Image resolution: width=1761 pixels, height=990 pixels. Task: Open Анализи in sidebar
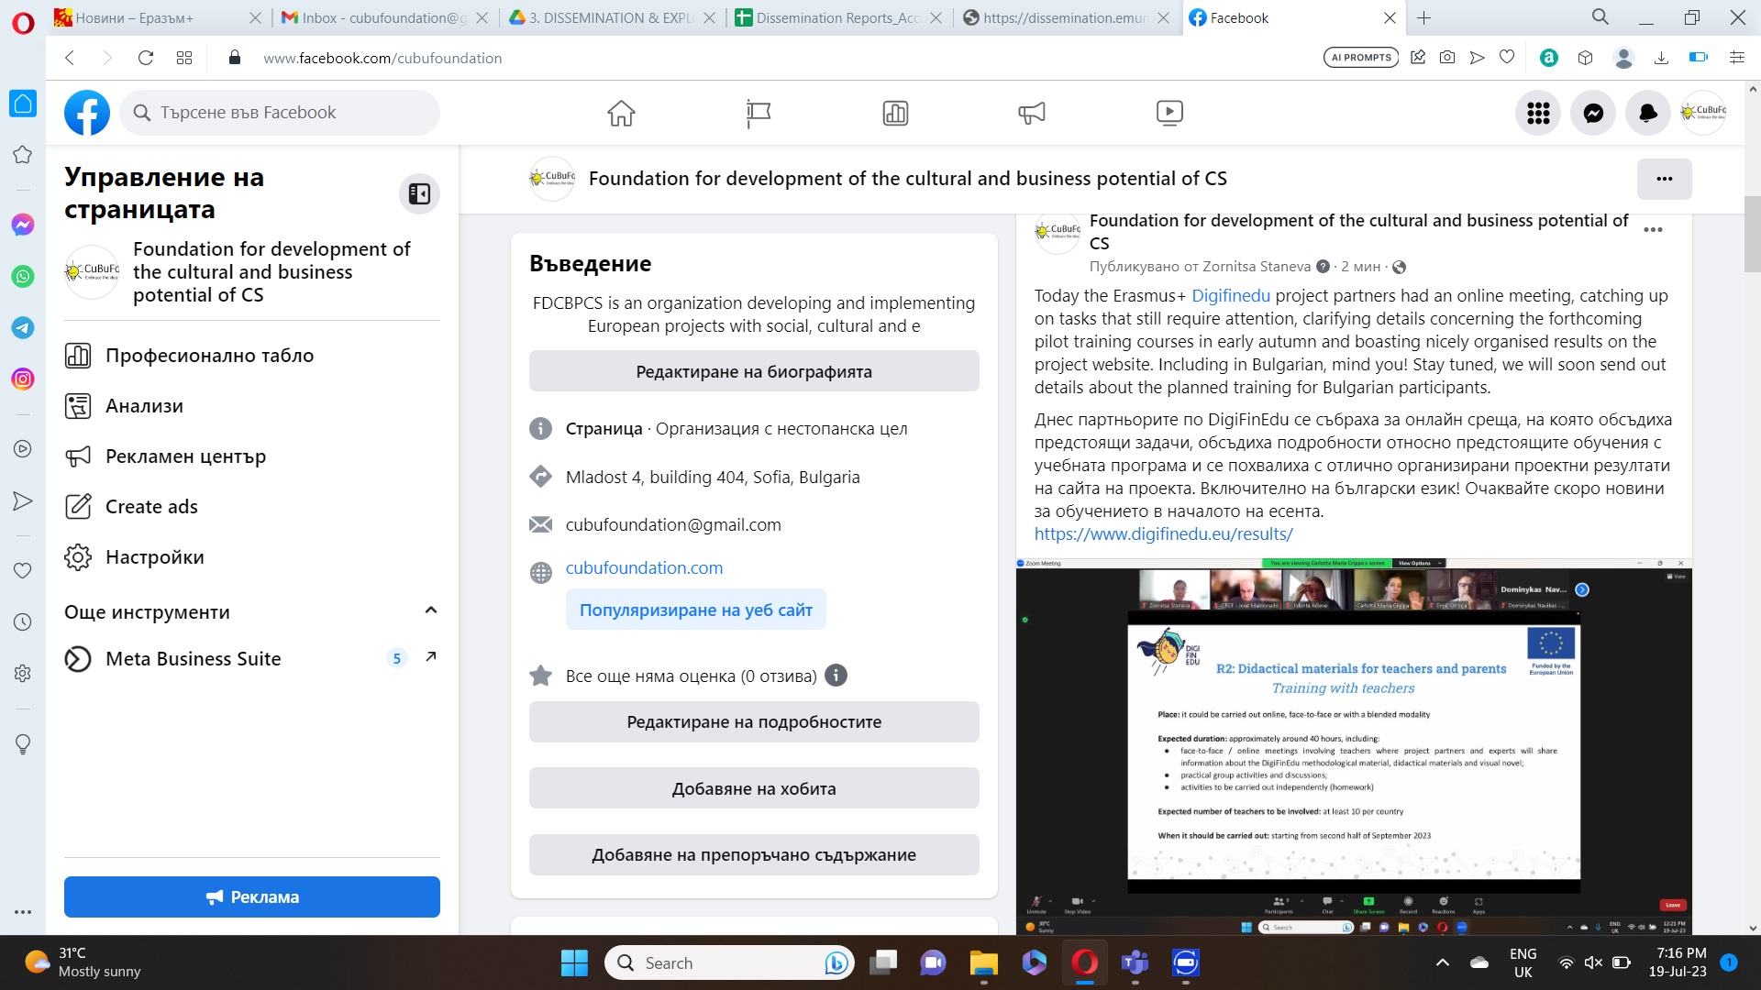[252, 406]
